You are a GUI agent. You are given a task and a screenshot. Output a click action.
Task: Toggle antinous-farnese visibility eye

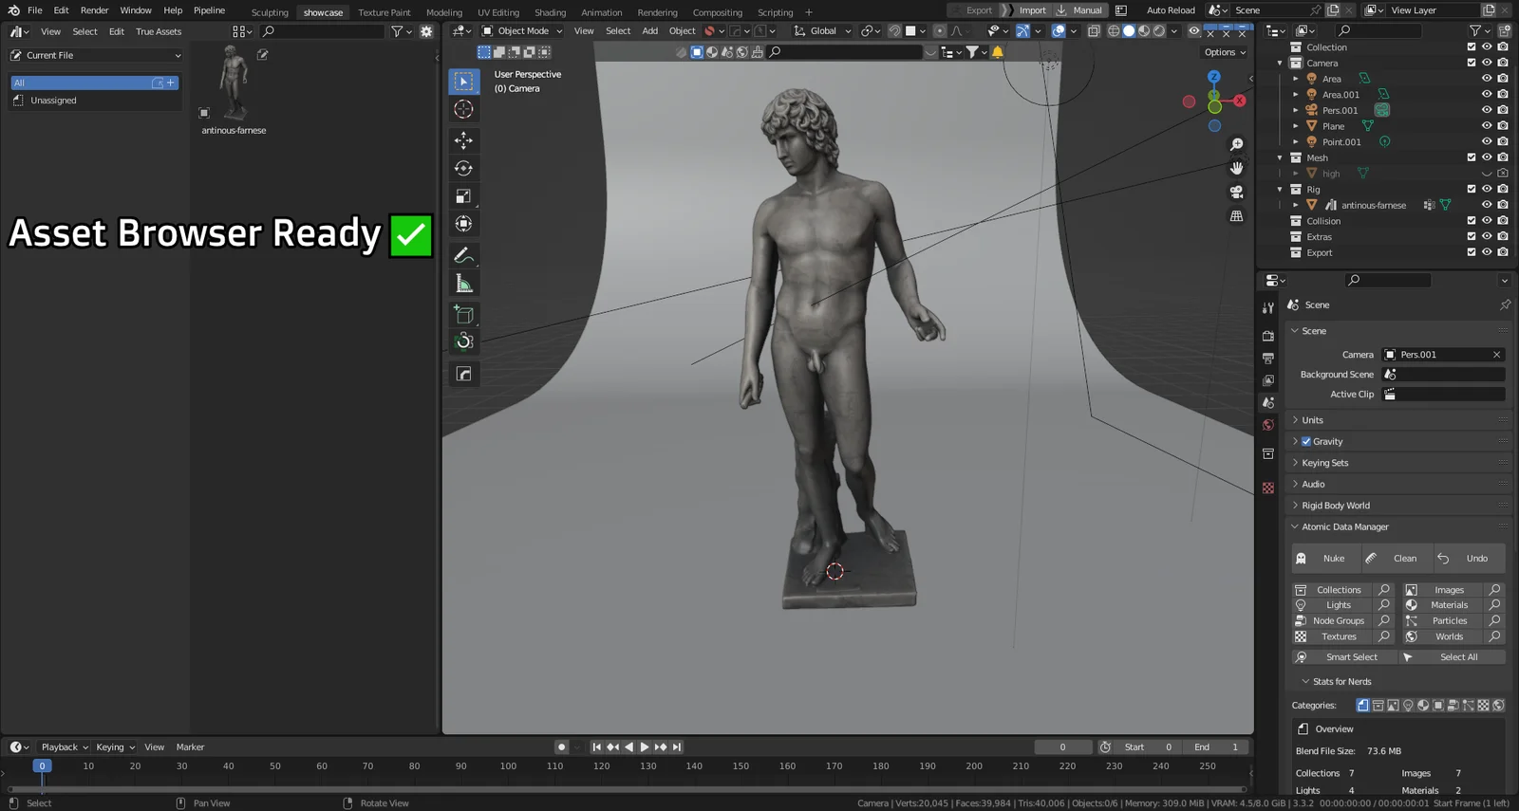click(1487, 205)
